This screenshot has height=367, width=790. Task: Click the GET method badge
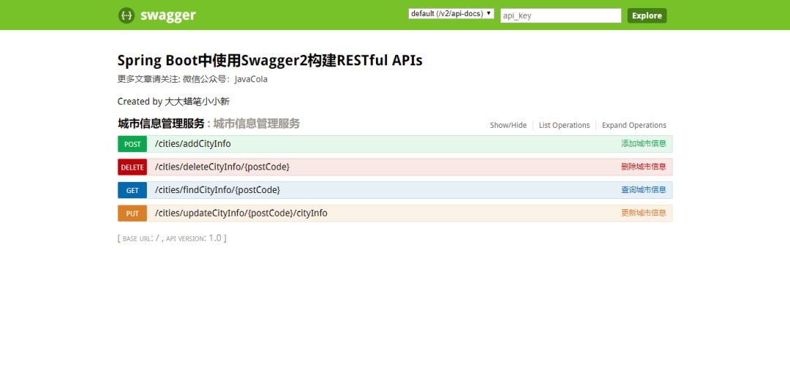(x=132, y=190)
